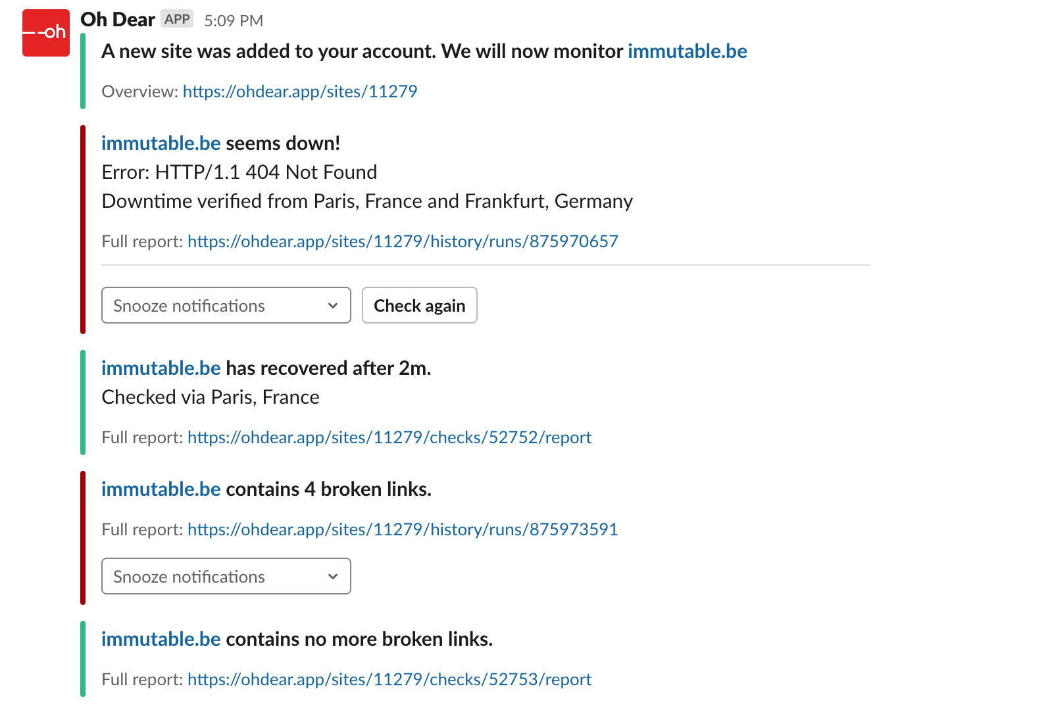Click the 5:09 PM message timestamp
Image resolution: width=1050 pixels, height=726 pixels.
pyautogui.click(x=234, y=20)
